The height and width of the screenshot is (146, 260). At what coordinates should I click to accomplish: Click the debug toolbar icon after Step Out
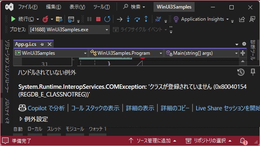(x=158, y=19)
